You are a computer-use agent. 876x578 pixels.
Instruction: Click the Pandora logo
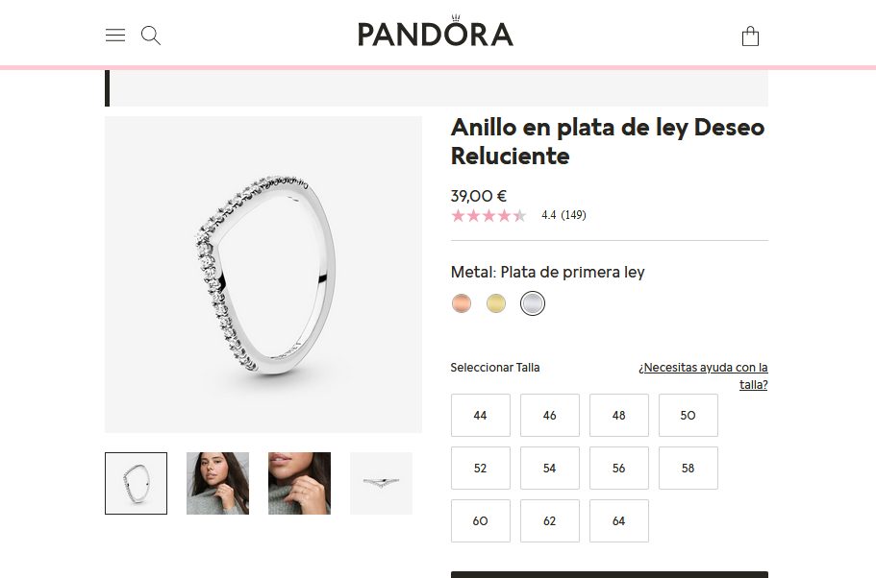[436, 32]
